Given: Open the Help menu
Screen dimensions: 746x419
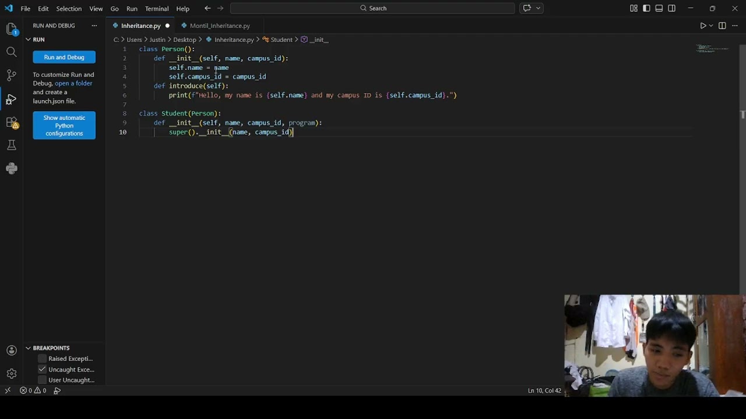Looking at the screenshot, I should (x=183, y=8).
